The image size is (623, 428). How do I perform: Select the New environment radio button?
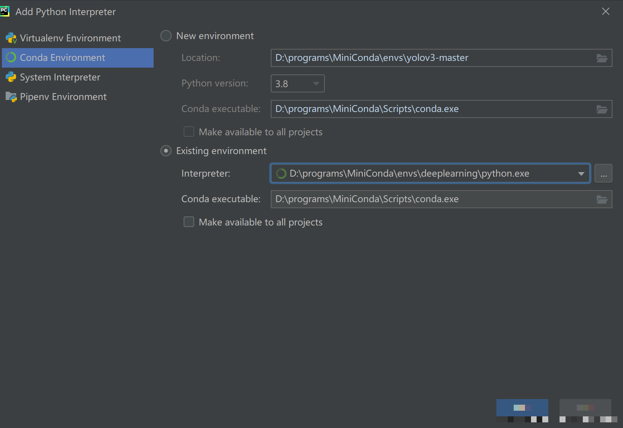click(166, 36)
